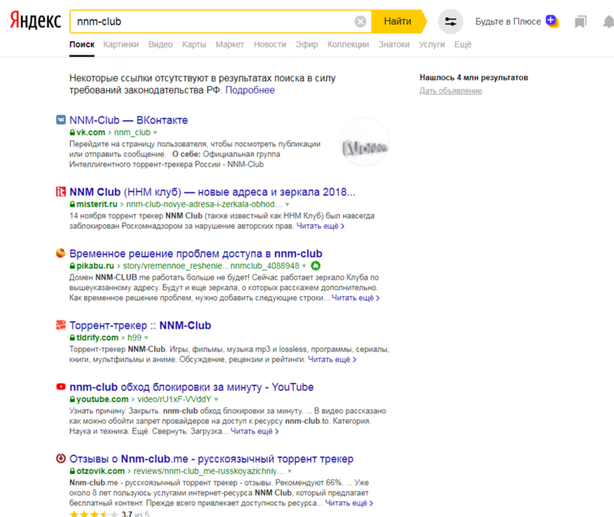
Task: Switch to the Новости tab
Action: click(x=269, y=43)
